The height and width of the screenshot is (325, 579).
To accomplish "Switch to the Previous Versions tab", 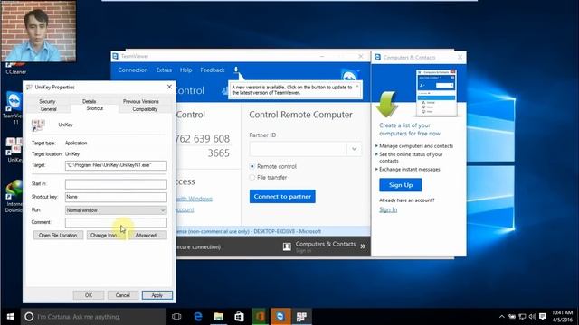I will 141,101.
